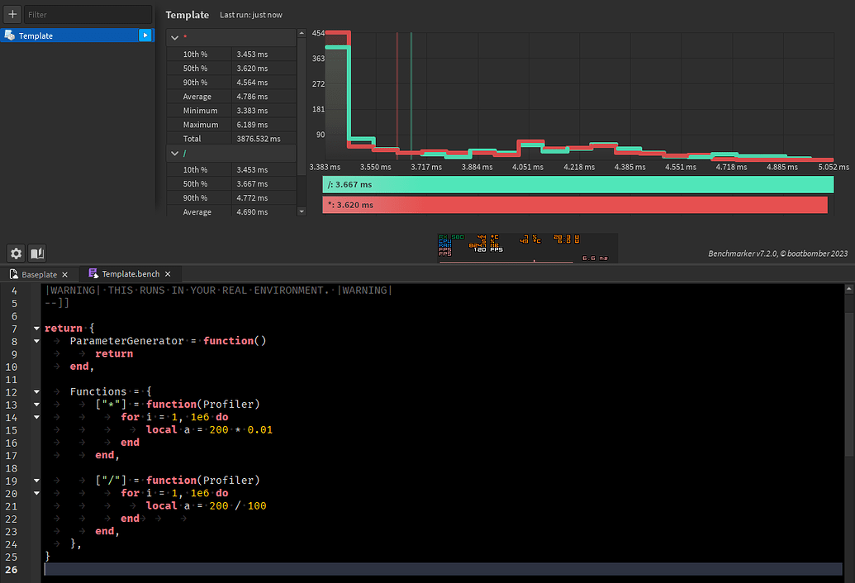Close the Template.bench tab

coord(168,273)
